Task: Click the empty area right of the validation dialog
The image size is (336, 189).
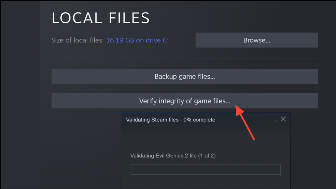Action: (312, 150)
